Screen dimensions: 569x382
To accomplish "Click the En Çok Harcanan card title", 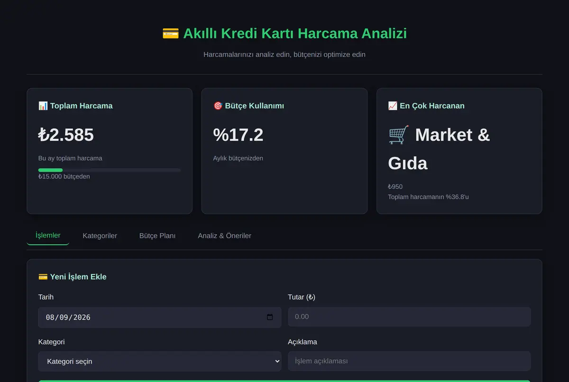I will 432,106.
